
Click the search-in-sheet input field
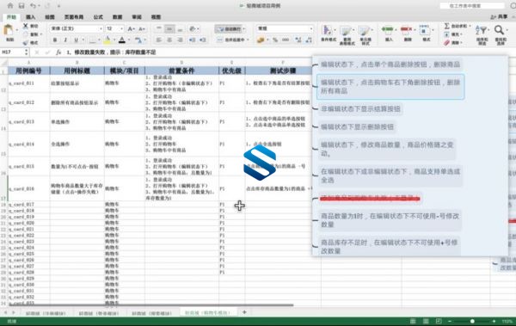click(472, 6)
